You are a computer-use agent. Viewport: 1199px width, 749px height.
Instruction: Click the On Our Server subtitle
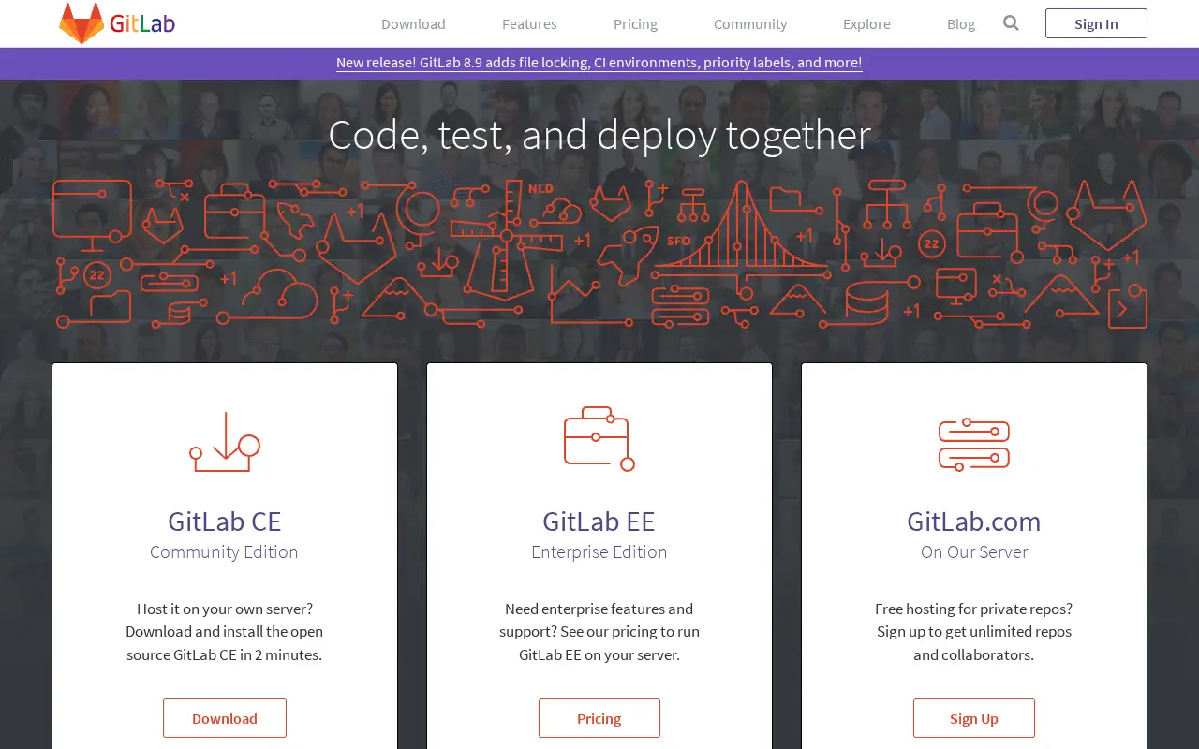pos(974,551)
